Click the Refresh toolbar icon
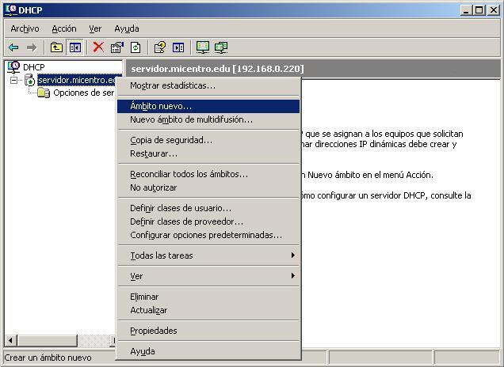This screenshot has height=367, width=504. (136, 47)
